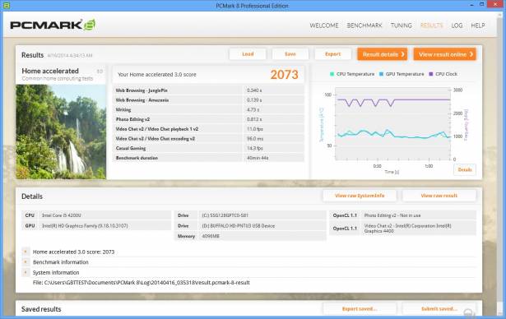Viewport: 506px width, 319px height.
Task: Select the RESULTS tab
Action: click(x=431, y=25)
